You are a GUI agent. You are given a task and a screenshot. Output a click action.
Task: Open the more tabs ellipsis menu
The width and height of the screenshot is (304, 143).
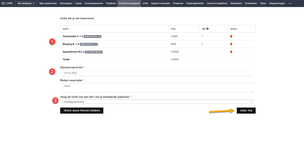290,4
